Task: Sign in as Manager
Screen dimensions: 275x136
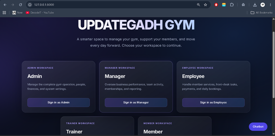Action: click(x=136, y=103)
